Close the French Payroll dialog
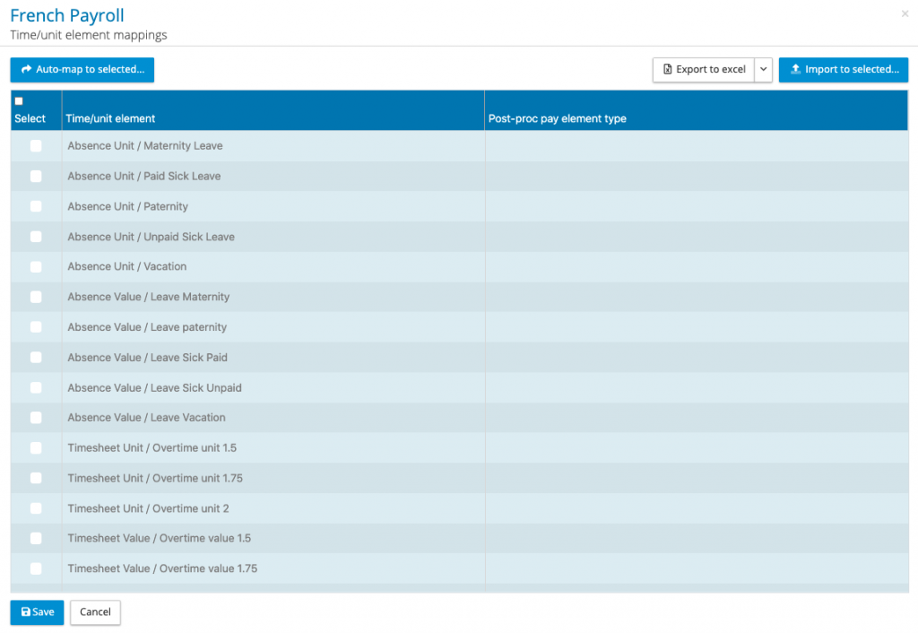The height and width of the screenshot is (633, 918). 905,13
